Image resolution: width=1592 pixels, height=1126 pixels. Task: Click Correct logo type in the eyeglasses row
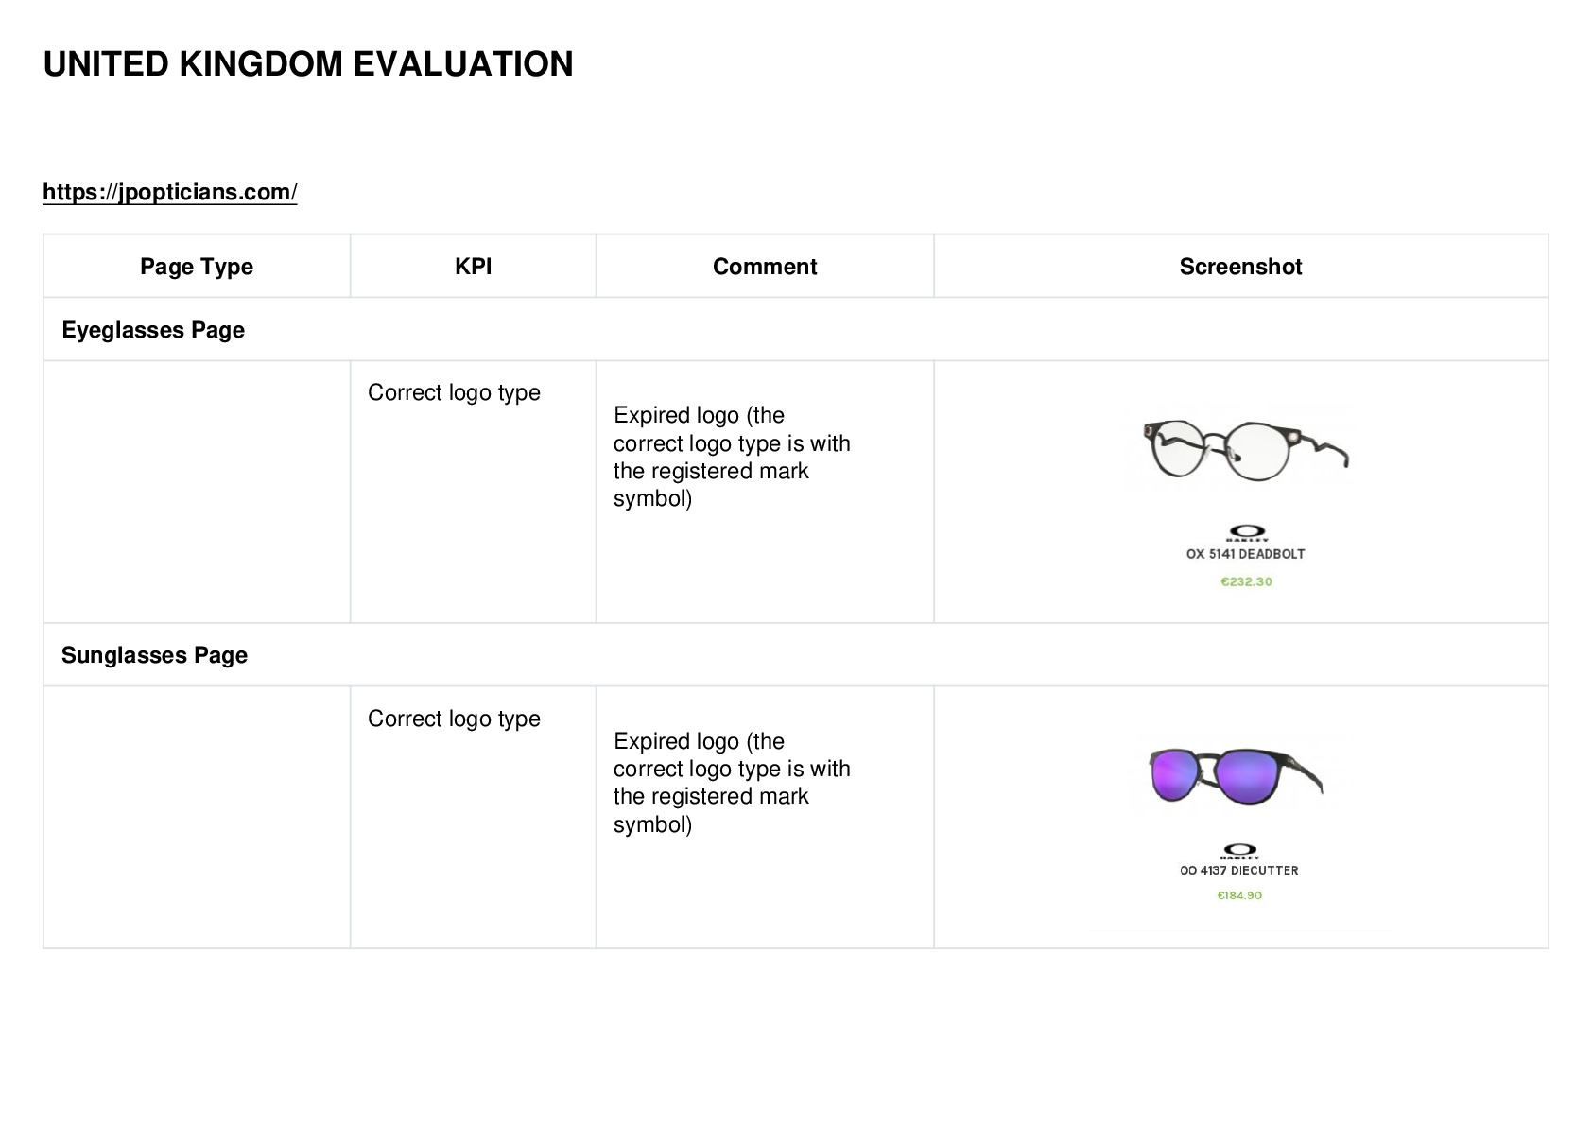tap(454, 392)
